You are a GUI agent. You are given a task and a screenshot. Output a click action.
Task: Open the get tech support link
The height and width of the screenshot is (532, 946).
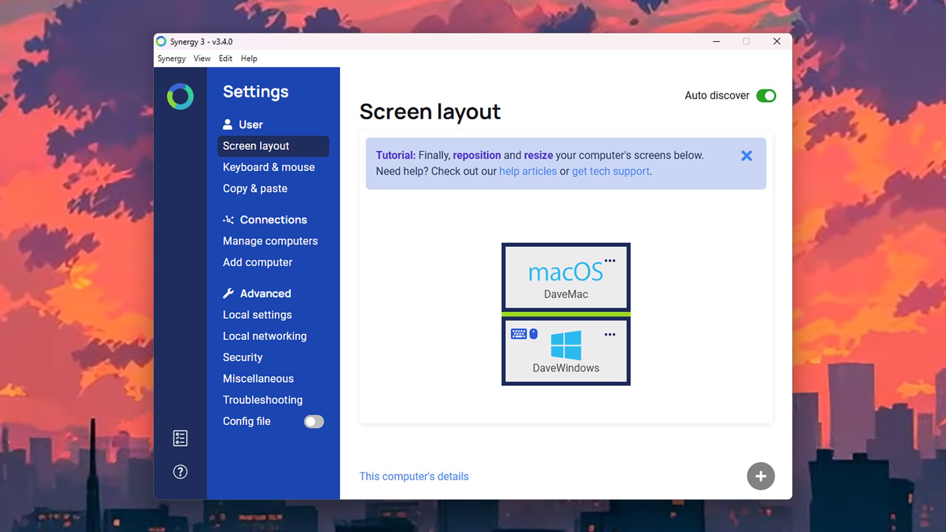click(611, 171)
